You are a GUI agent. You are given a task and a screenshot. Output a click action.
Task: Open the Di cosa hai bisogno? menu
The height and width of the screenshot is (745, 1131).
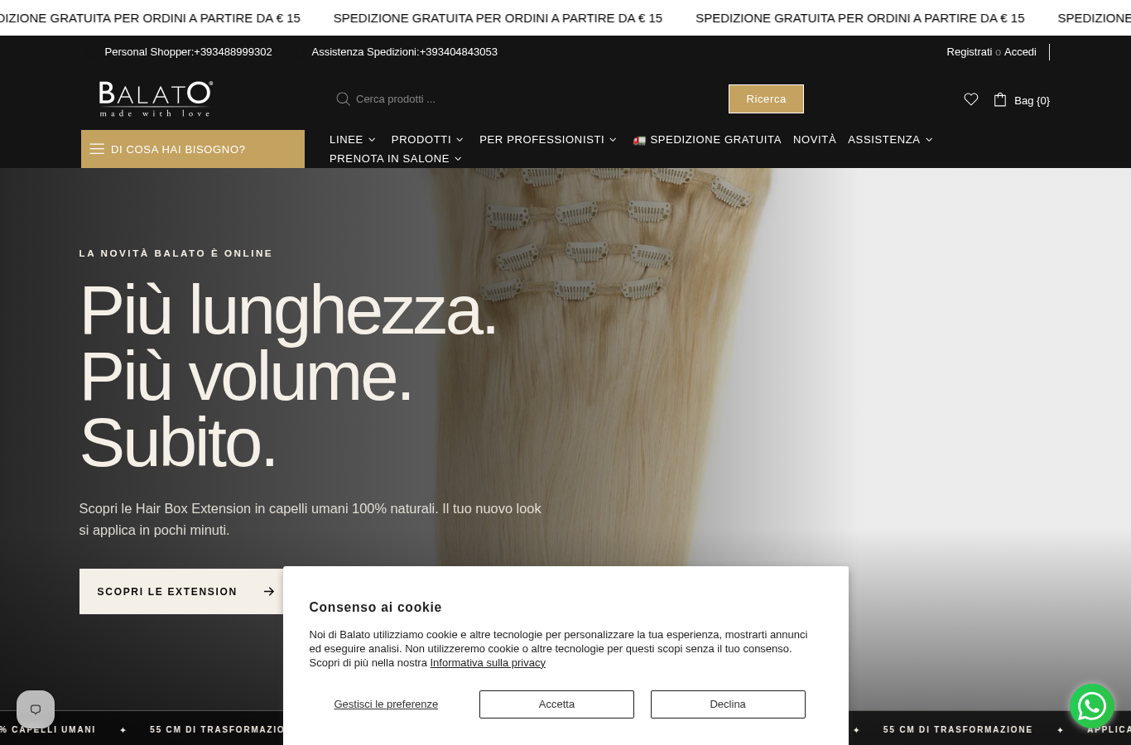click(x=193, y=149)
